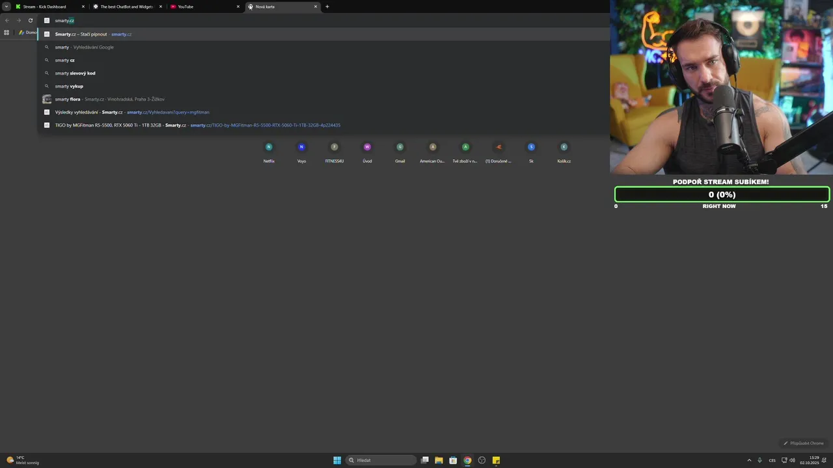Pick the 'smarty slevový kod' suggestion
The width and height of the screenshot is (833, 468).
(x=323, y=73)
